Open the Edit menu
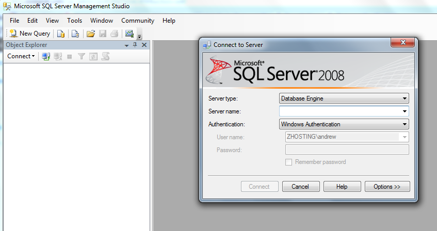The image size is (437, 231). pyautogui.click(x=33, y=21)
